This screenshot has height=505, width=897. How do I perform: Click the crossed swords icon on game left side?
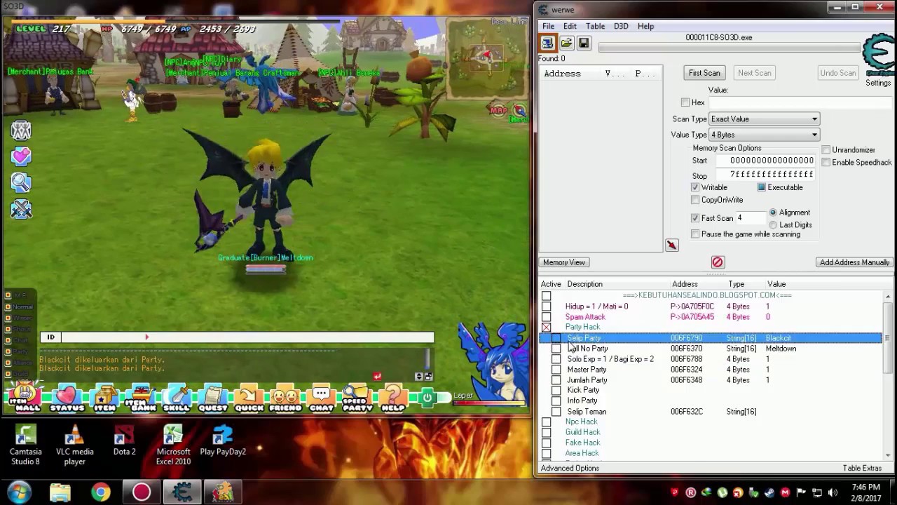pyautogui.click(x=21, y=209)
